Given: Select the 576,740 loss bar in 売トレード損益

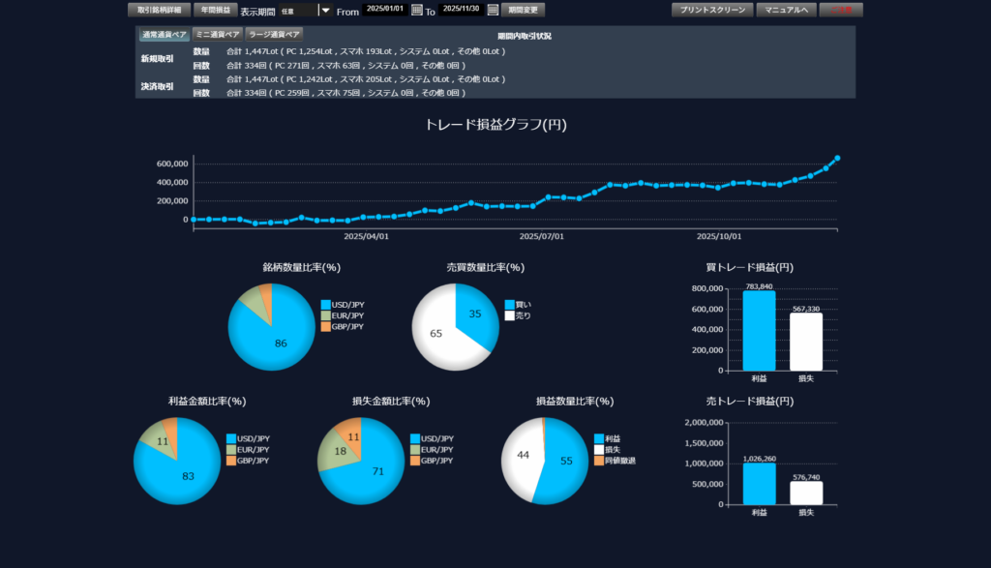Looking at the screenshot, I should coord(805,493).
